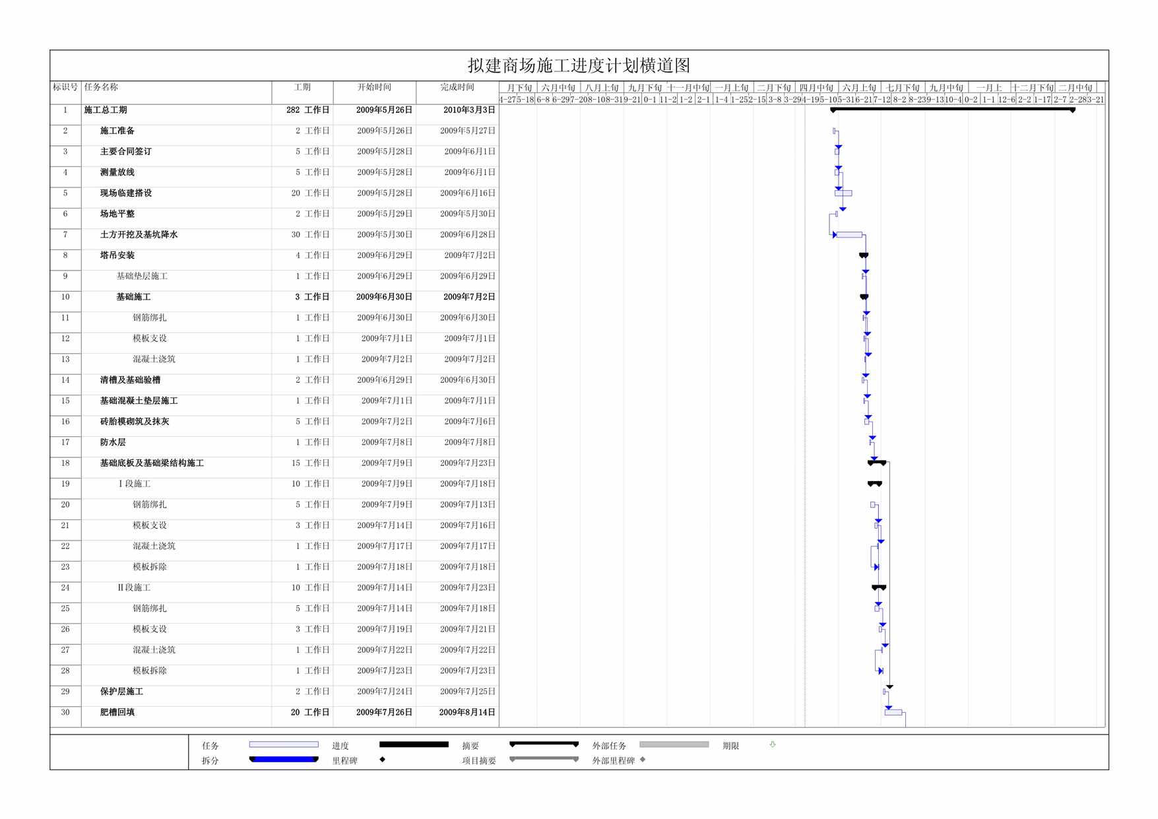Select the 清槽及基础验槽 task name

(130, 380)
